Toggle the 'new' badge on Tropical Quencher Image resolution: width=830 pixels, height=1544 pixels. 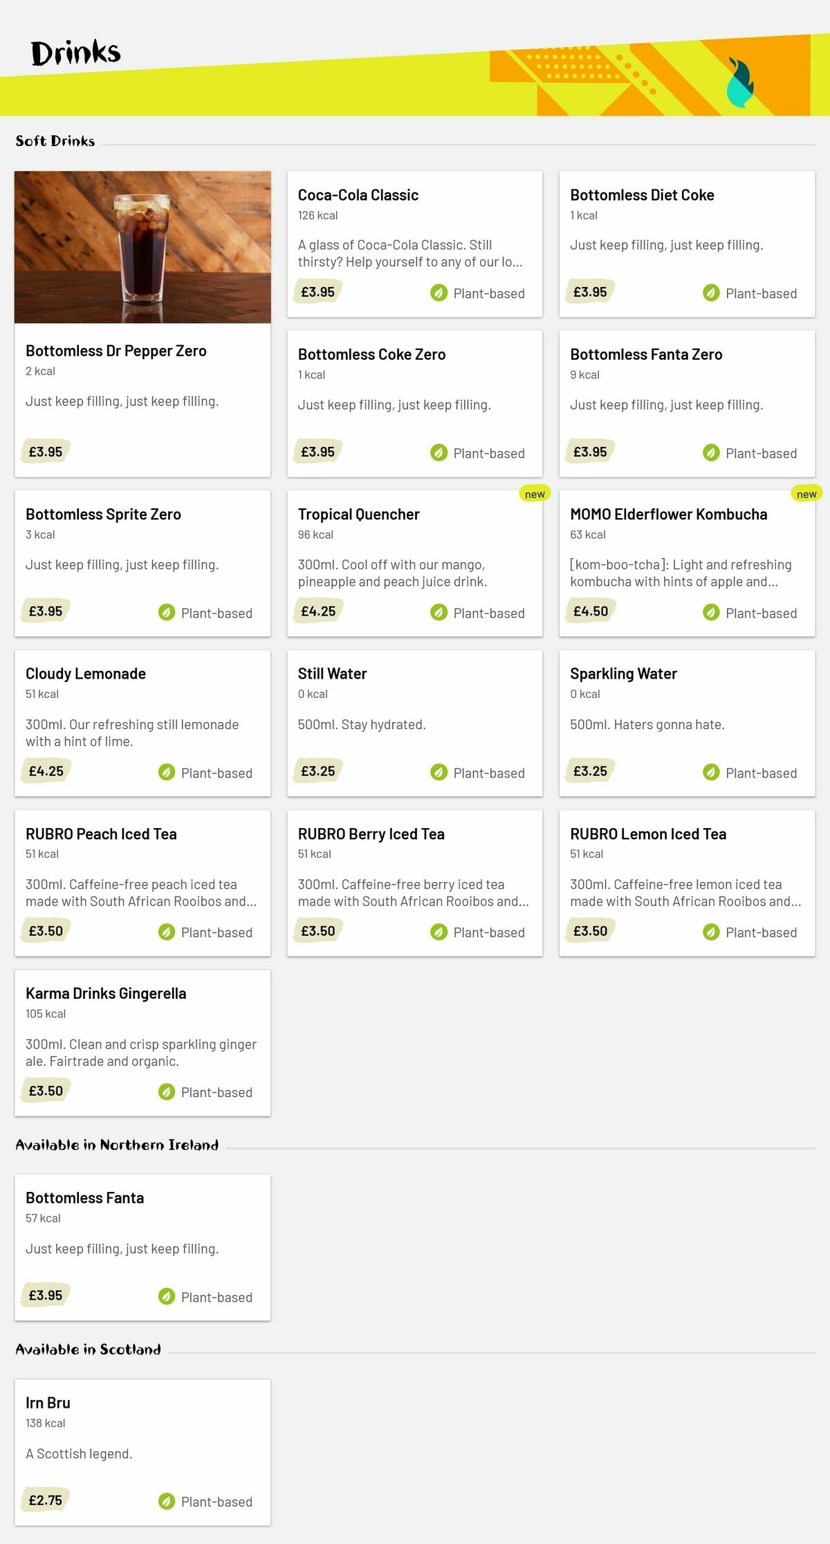[x=534, y=493]
